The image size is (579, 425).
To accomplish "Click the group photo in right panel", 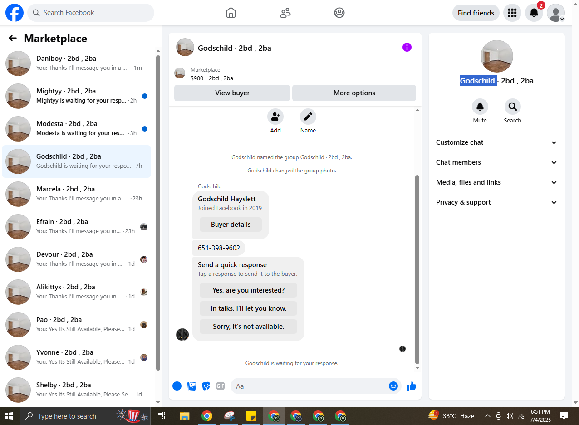I will 497,56.
